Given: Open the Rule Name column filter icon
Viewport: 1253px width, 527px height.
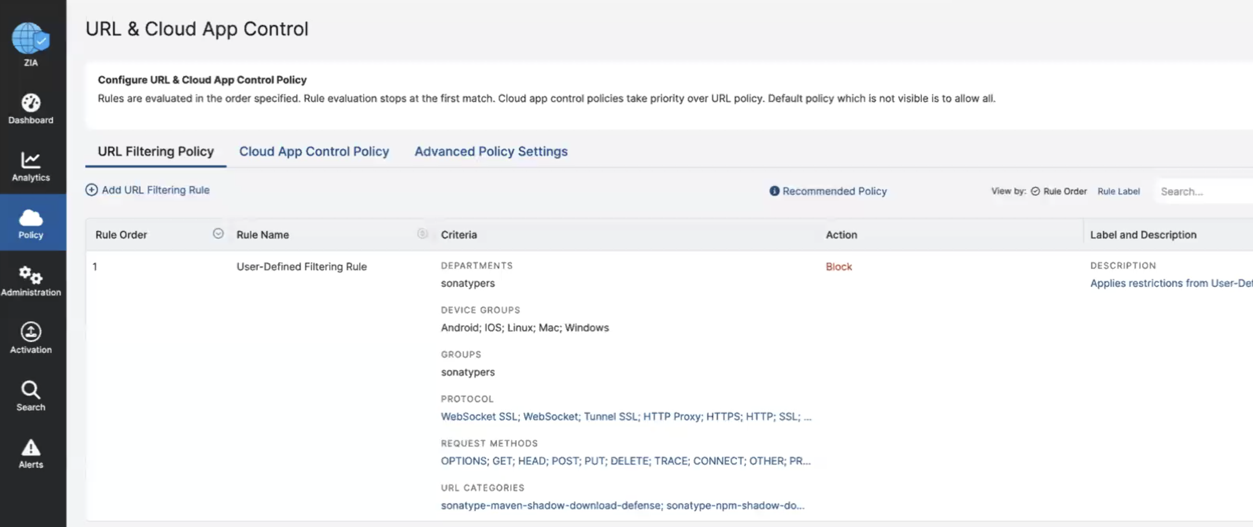Looking at the screenshot, I should pos(422,234).
